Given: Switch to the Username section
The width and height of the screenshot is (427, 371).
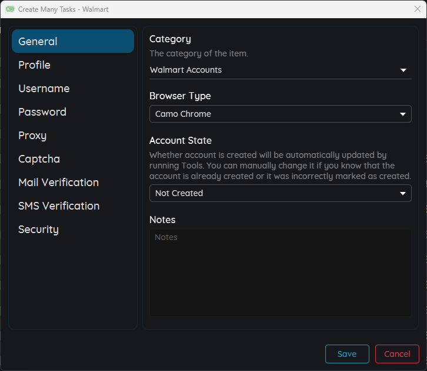Looking at the screenshot, I should pos(44,89).
